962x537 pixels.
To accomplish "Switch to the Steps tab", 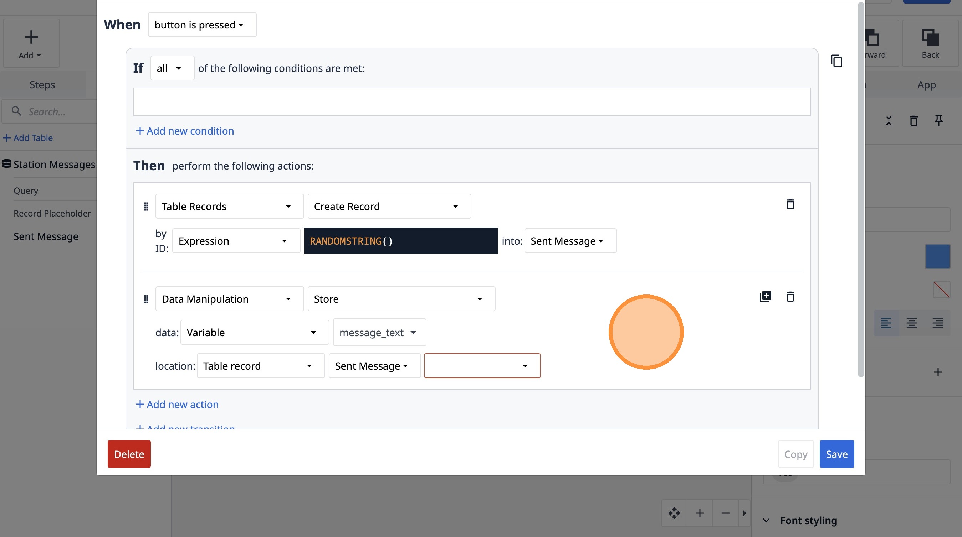I will coord(42,85).
